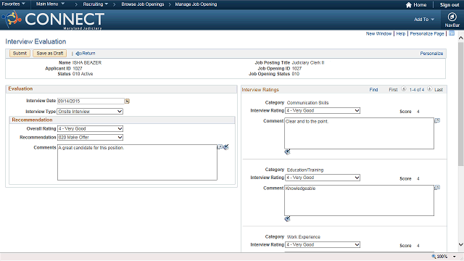The image size is (464, 261).
Task: Click into the Education/Training comment box
Action: 360,201
